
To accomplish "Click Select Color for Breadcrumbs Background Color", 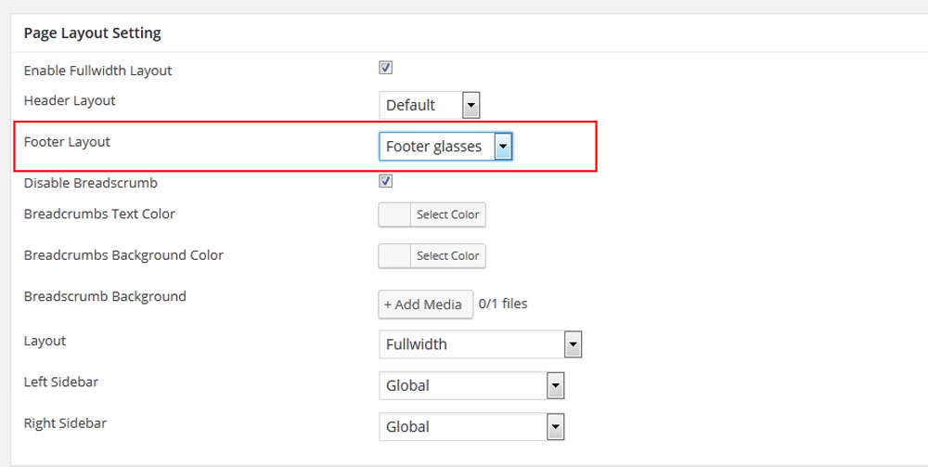I will (x=447, y=255).
